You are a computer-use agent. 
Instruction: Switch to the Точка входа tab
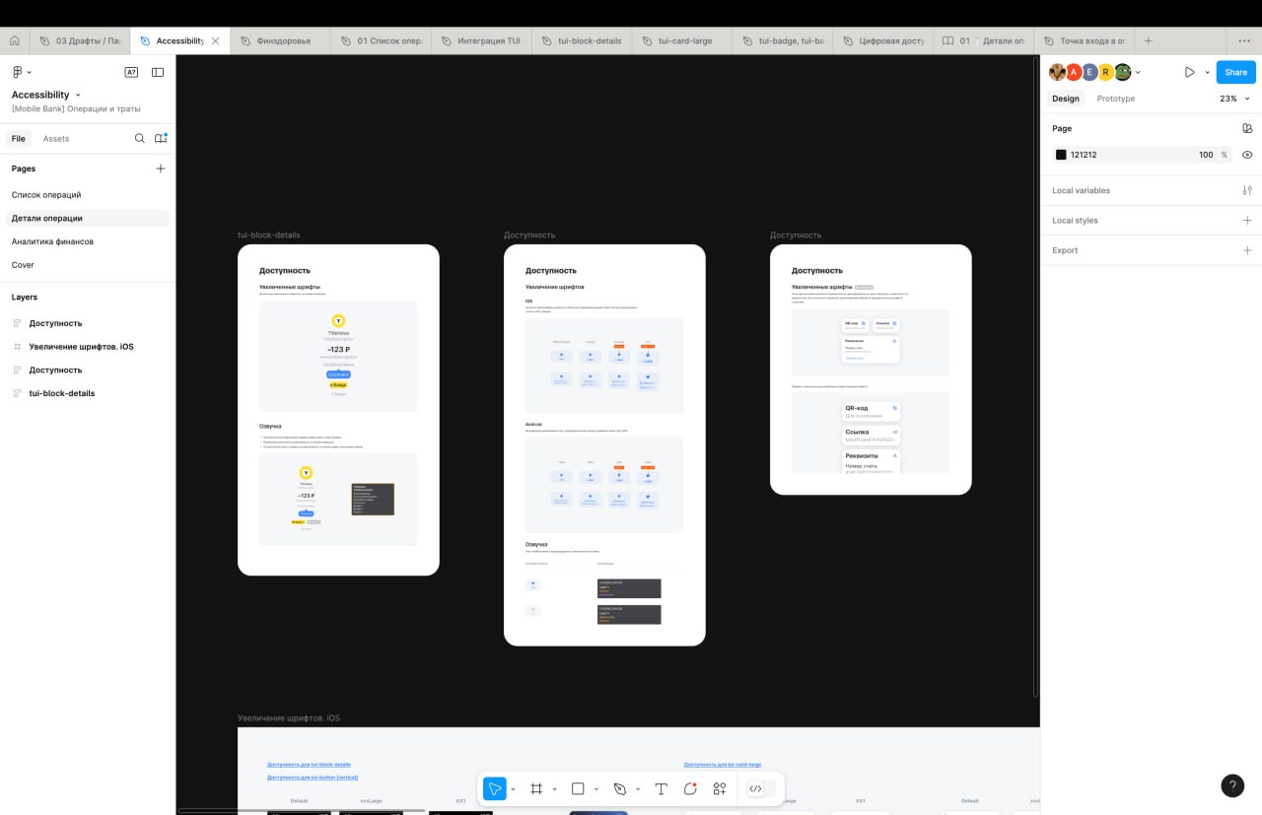click(1084, 41)
